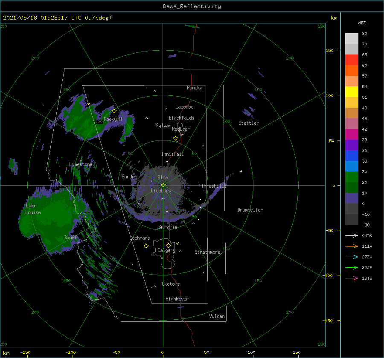Image resolution: width=384 pixels, height=358 pixels.
Task: Click the dark orange swatch between 60 and 57 dBZ
Action: click(x=352, y=70)
